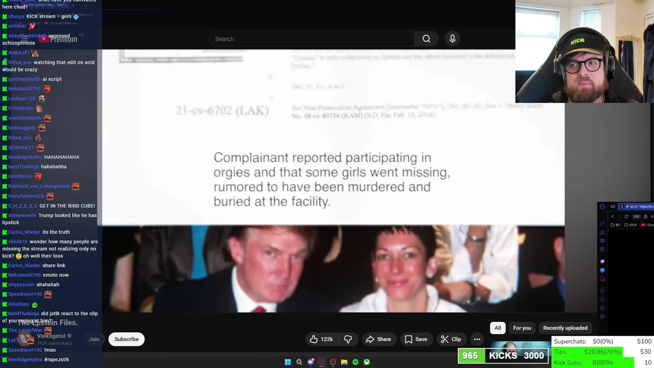This screenshot has width=654, height=368.
Task: Open the BC bookmarks folder
Action: (616, 225)
